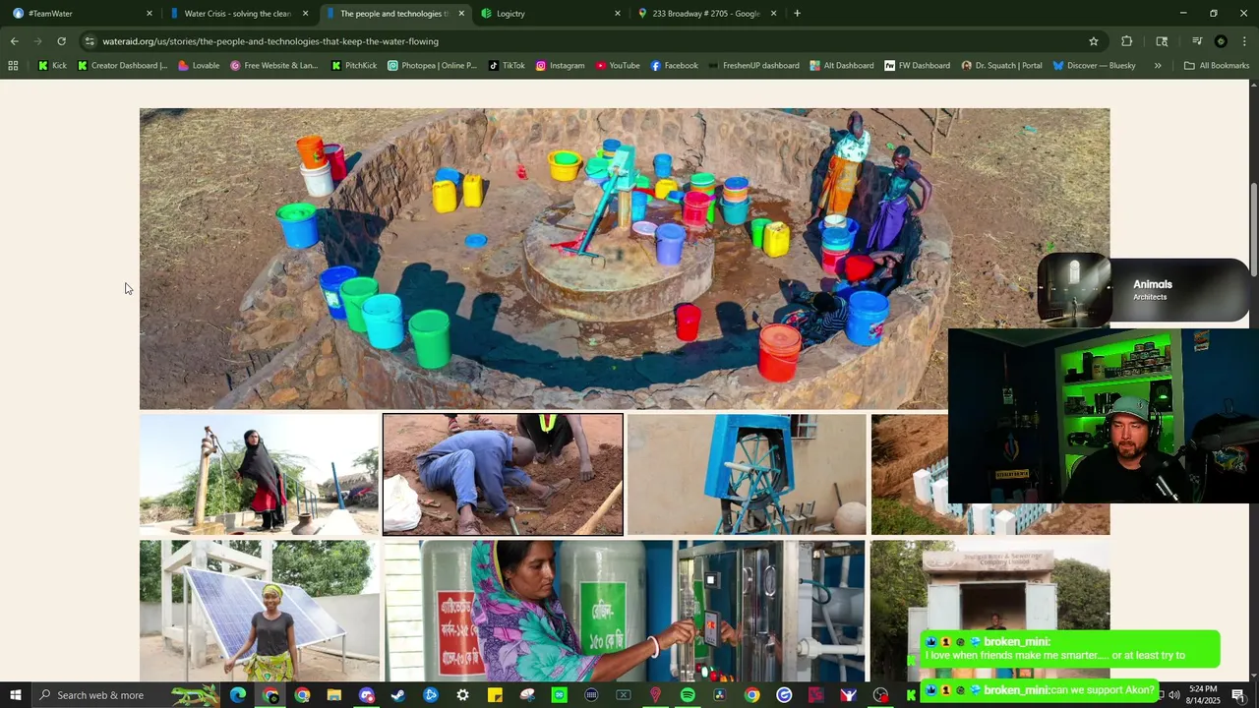Go back to the previous page
Viewport: 1259px width, 708px height.
[x=14, y=41]
